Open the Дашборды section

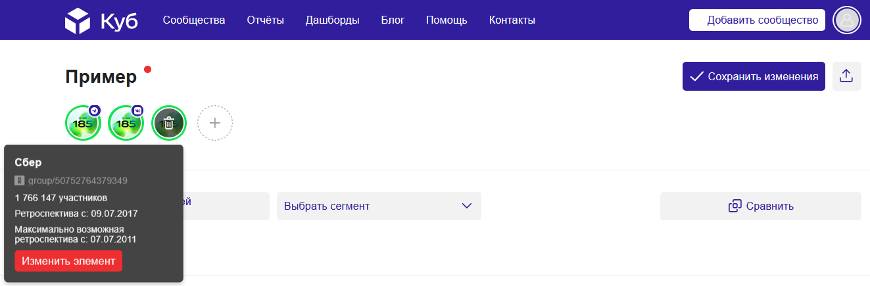(333, 20)
